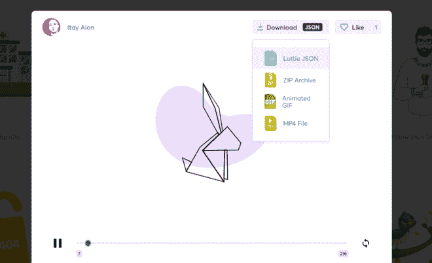The width and height of the screenshot is (432, 263).
Task: Click the current frame label 7
Action: (79, 254)
